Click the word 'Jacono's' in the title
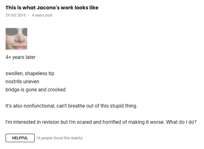The image size is (204, 149). (x=48, y=8)
